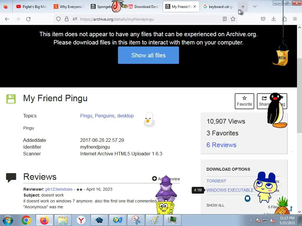
Task: Click the hanging NEW scroll on hook
Action: coord(281,57)
